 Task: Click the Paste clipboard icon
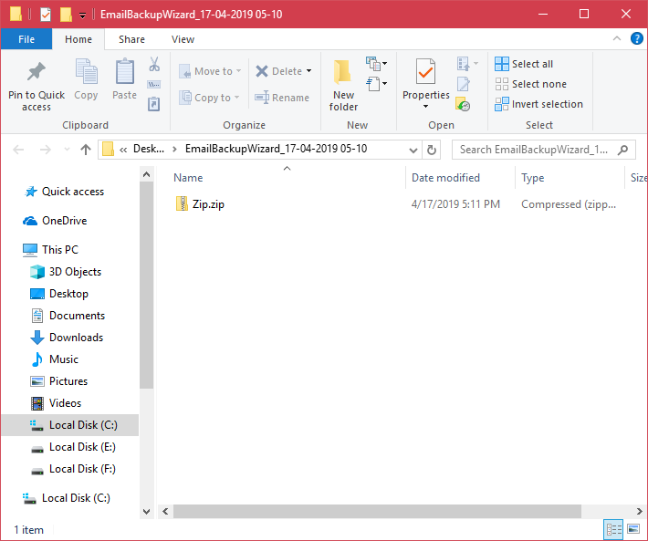(x=124, y=71)
